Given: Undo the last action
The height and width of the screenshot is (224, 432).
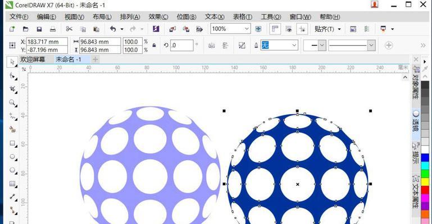Looking at the screenshot, I should tap(113, 29).
